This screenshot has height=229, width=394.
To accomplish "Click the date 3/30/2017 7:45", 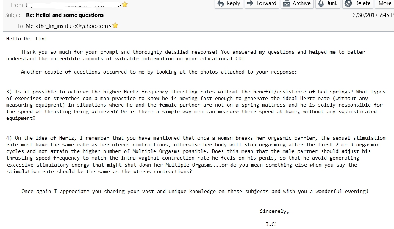I will click(x=372, y=15).
